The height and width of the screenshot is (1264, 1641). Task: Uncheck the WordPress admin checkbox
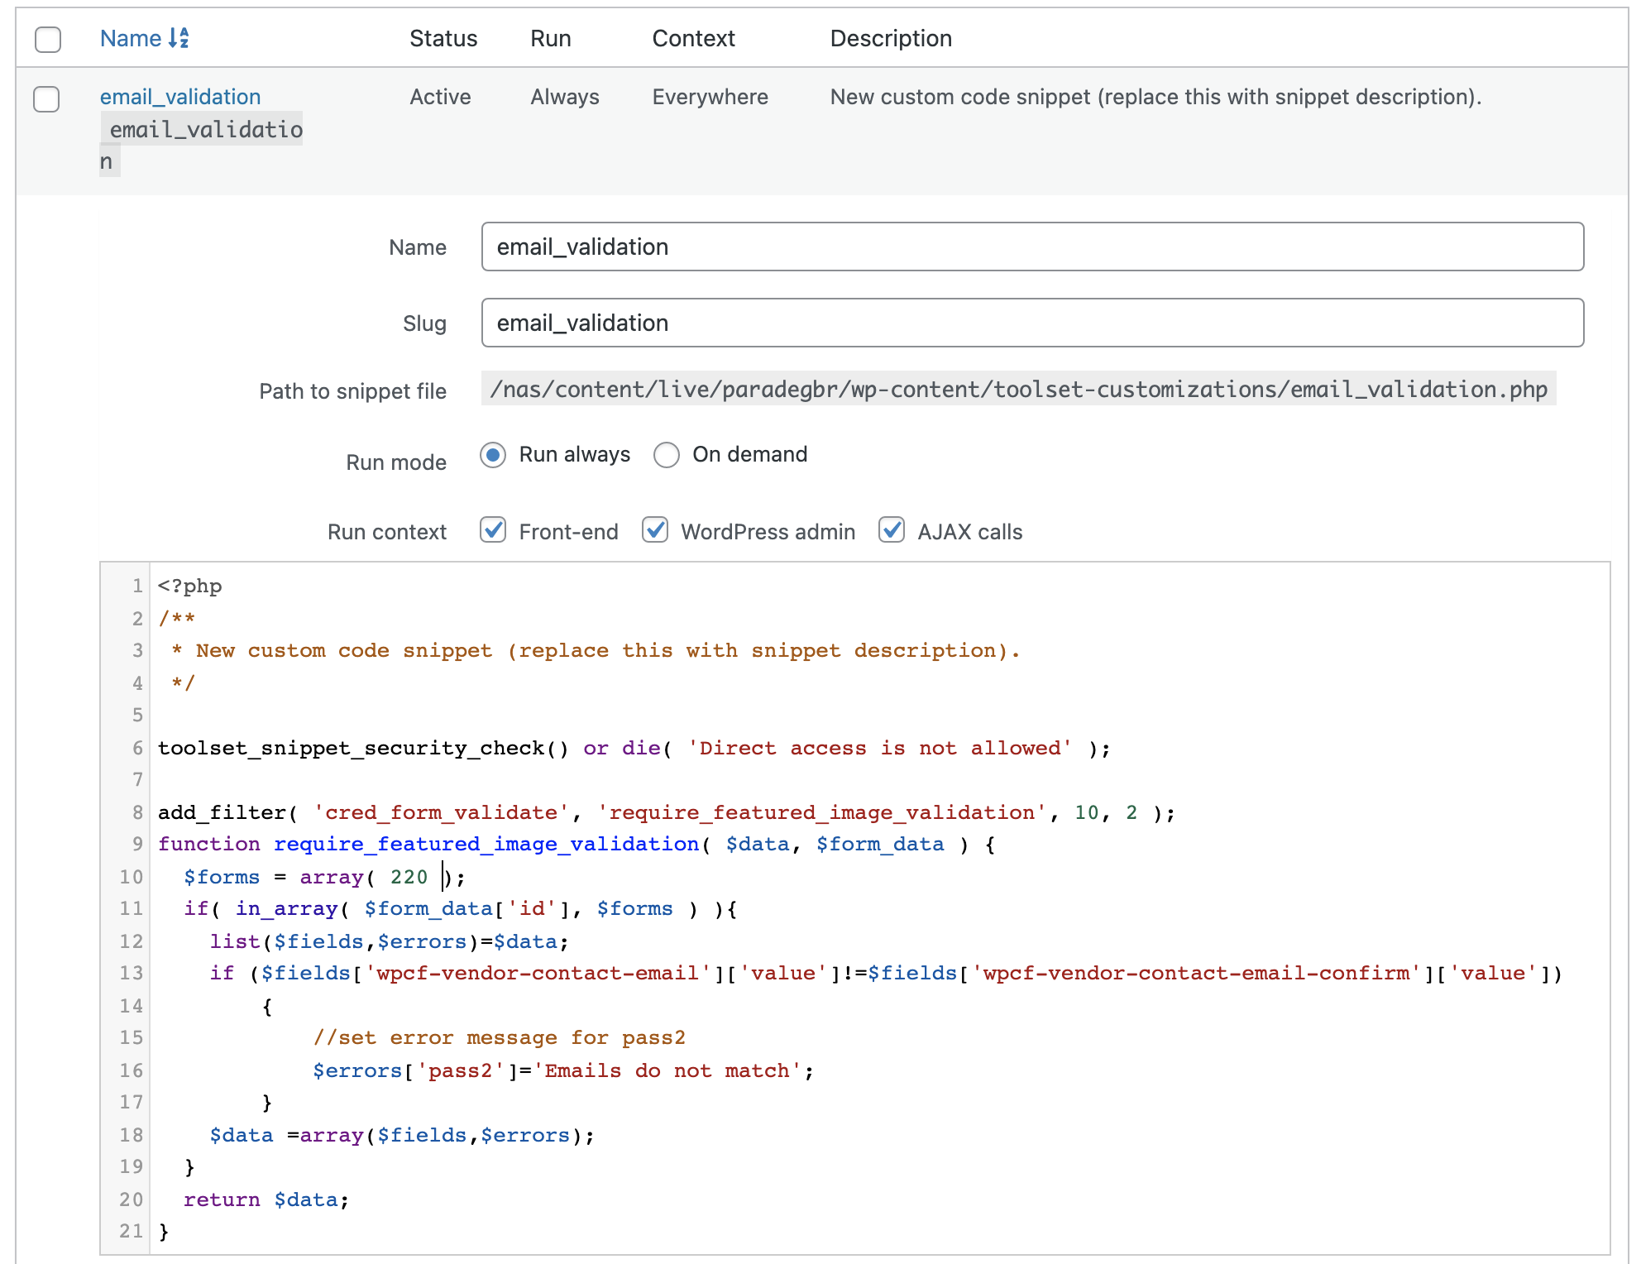click(x=655, y=530)
